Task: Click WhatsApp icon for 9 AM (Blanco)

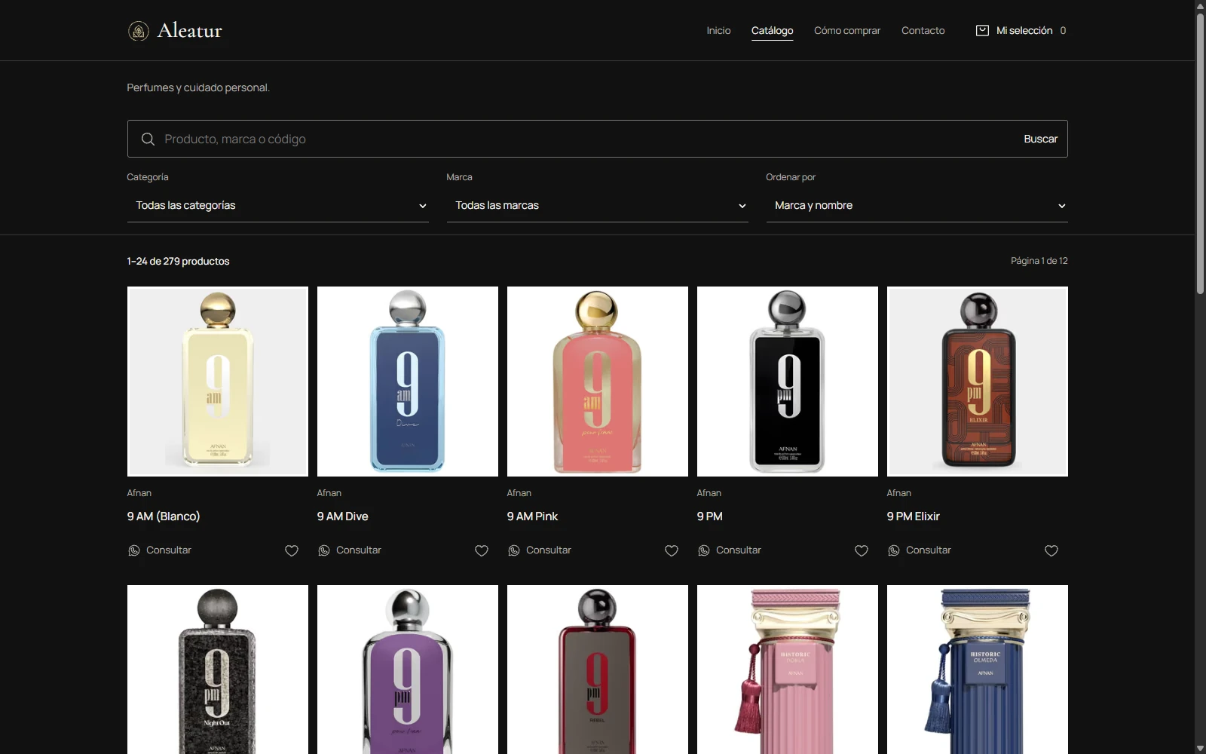Action: 134,551
